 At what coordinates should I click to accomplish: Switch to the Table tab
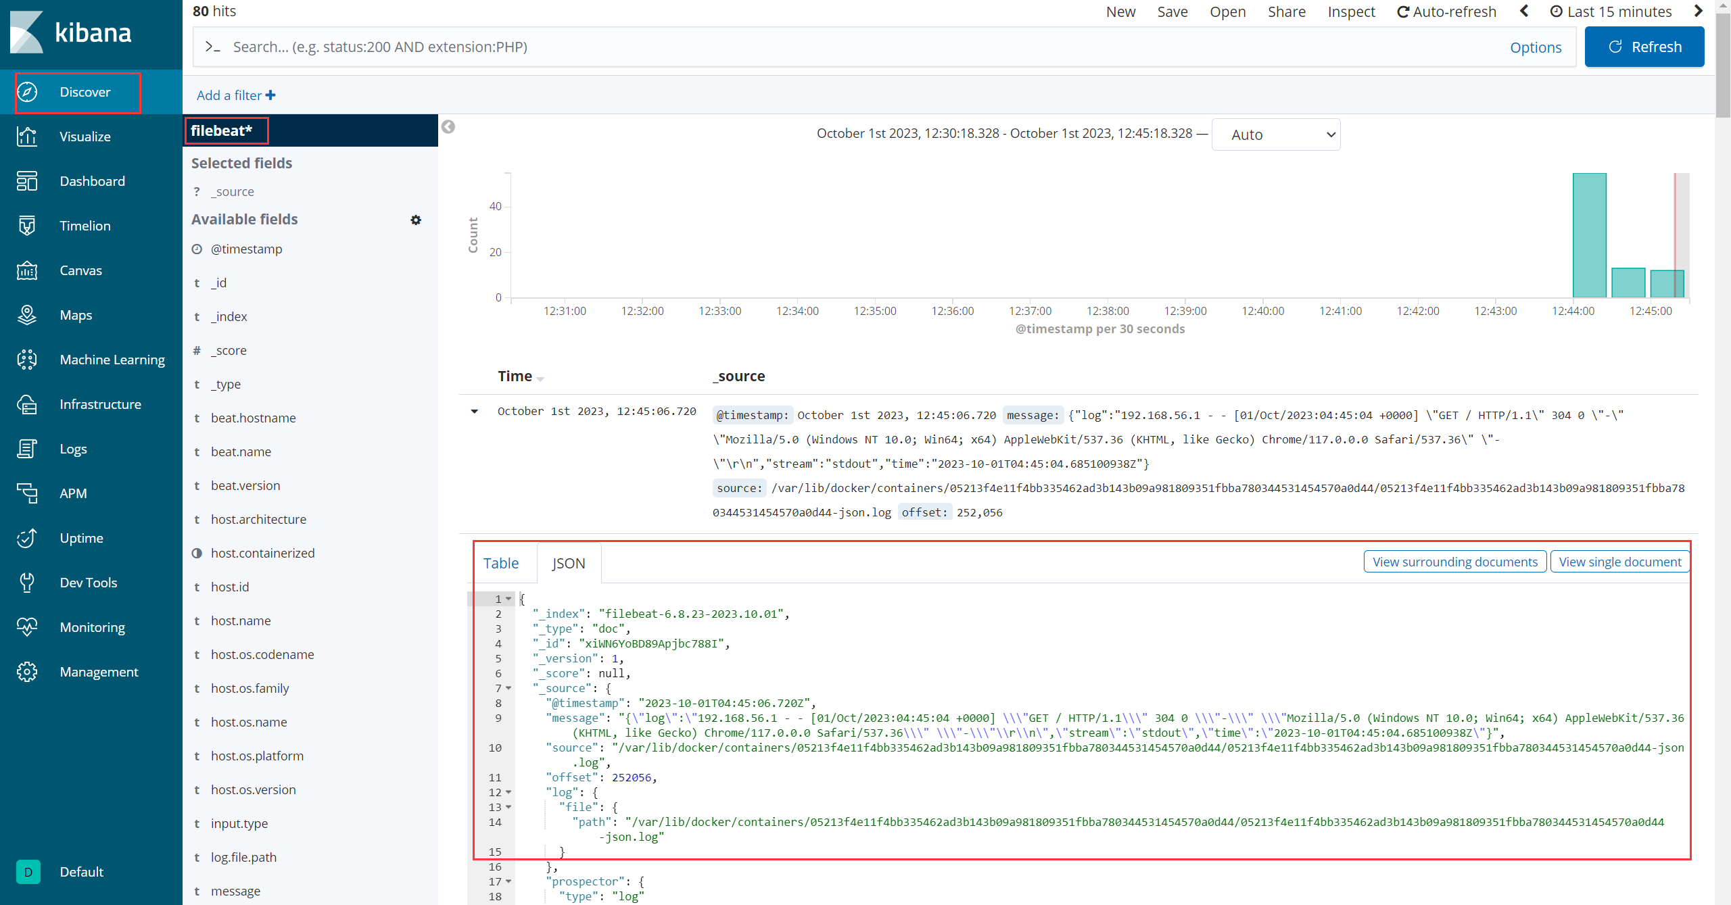tap(500, 563)
